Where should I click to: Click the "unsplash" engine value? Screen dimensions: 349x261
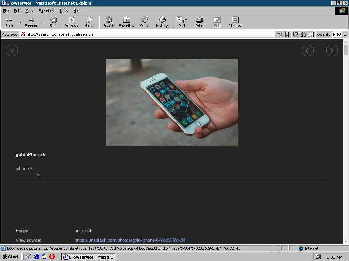point(84,231)
